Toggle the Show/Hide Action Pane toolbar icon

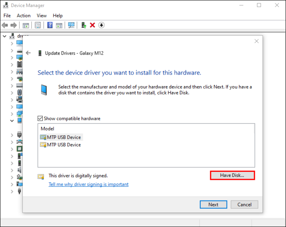[x=59, y=25]
